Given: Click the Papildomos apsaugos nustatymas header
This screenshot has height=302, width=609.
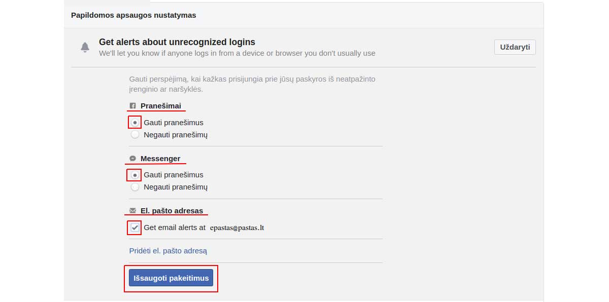Looking at the screenshot, I should tap(133, 15).
